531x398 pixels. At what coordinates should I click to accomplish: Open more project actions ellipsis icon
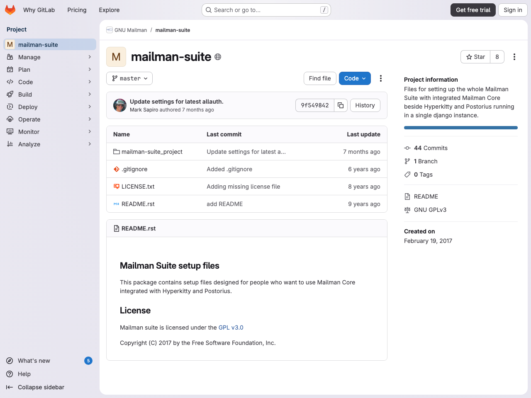click(514, 57)
